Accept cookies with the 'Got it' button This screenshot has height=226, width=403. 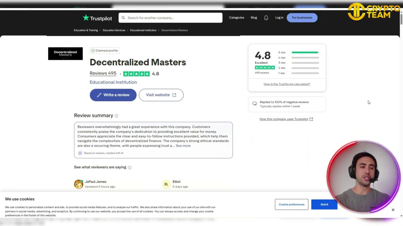point(324,204)
